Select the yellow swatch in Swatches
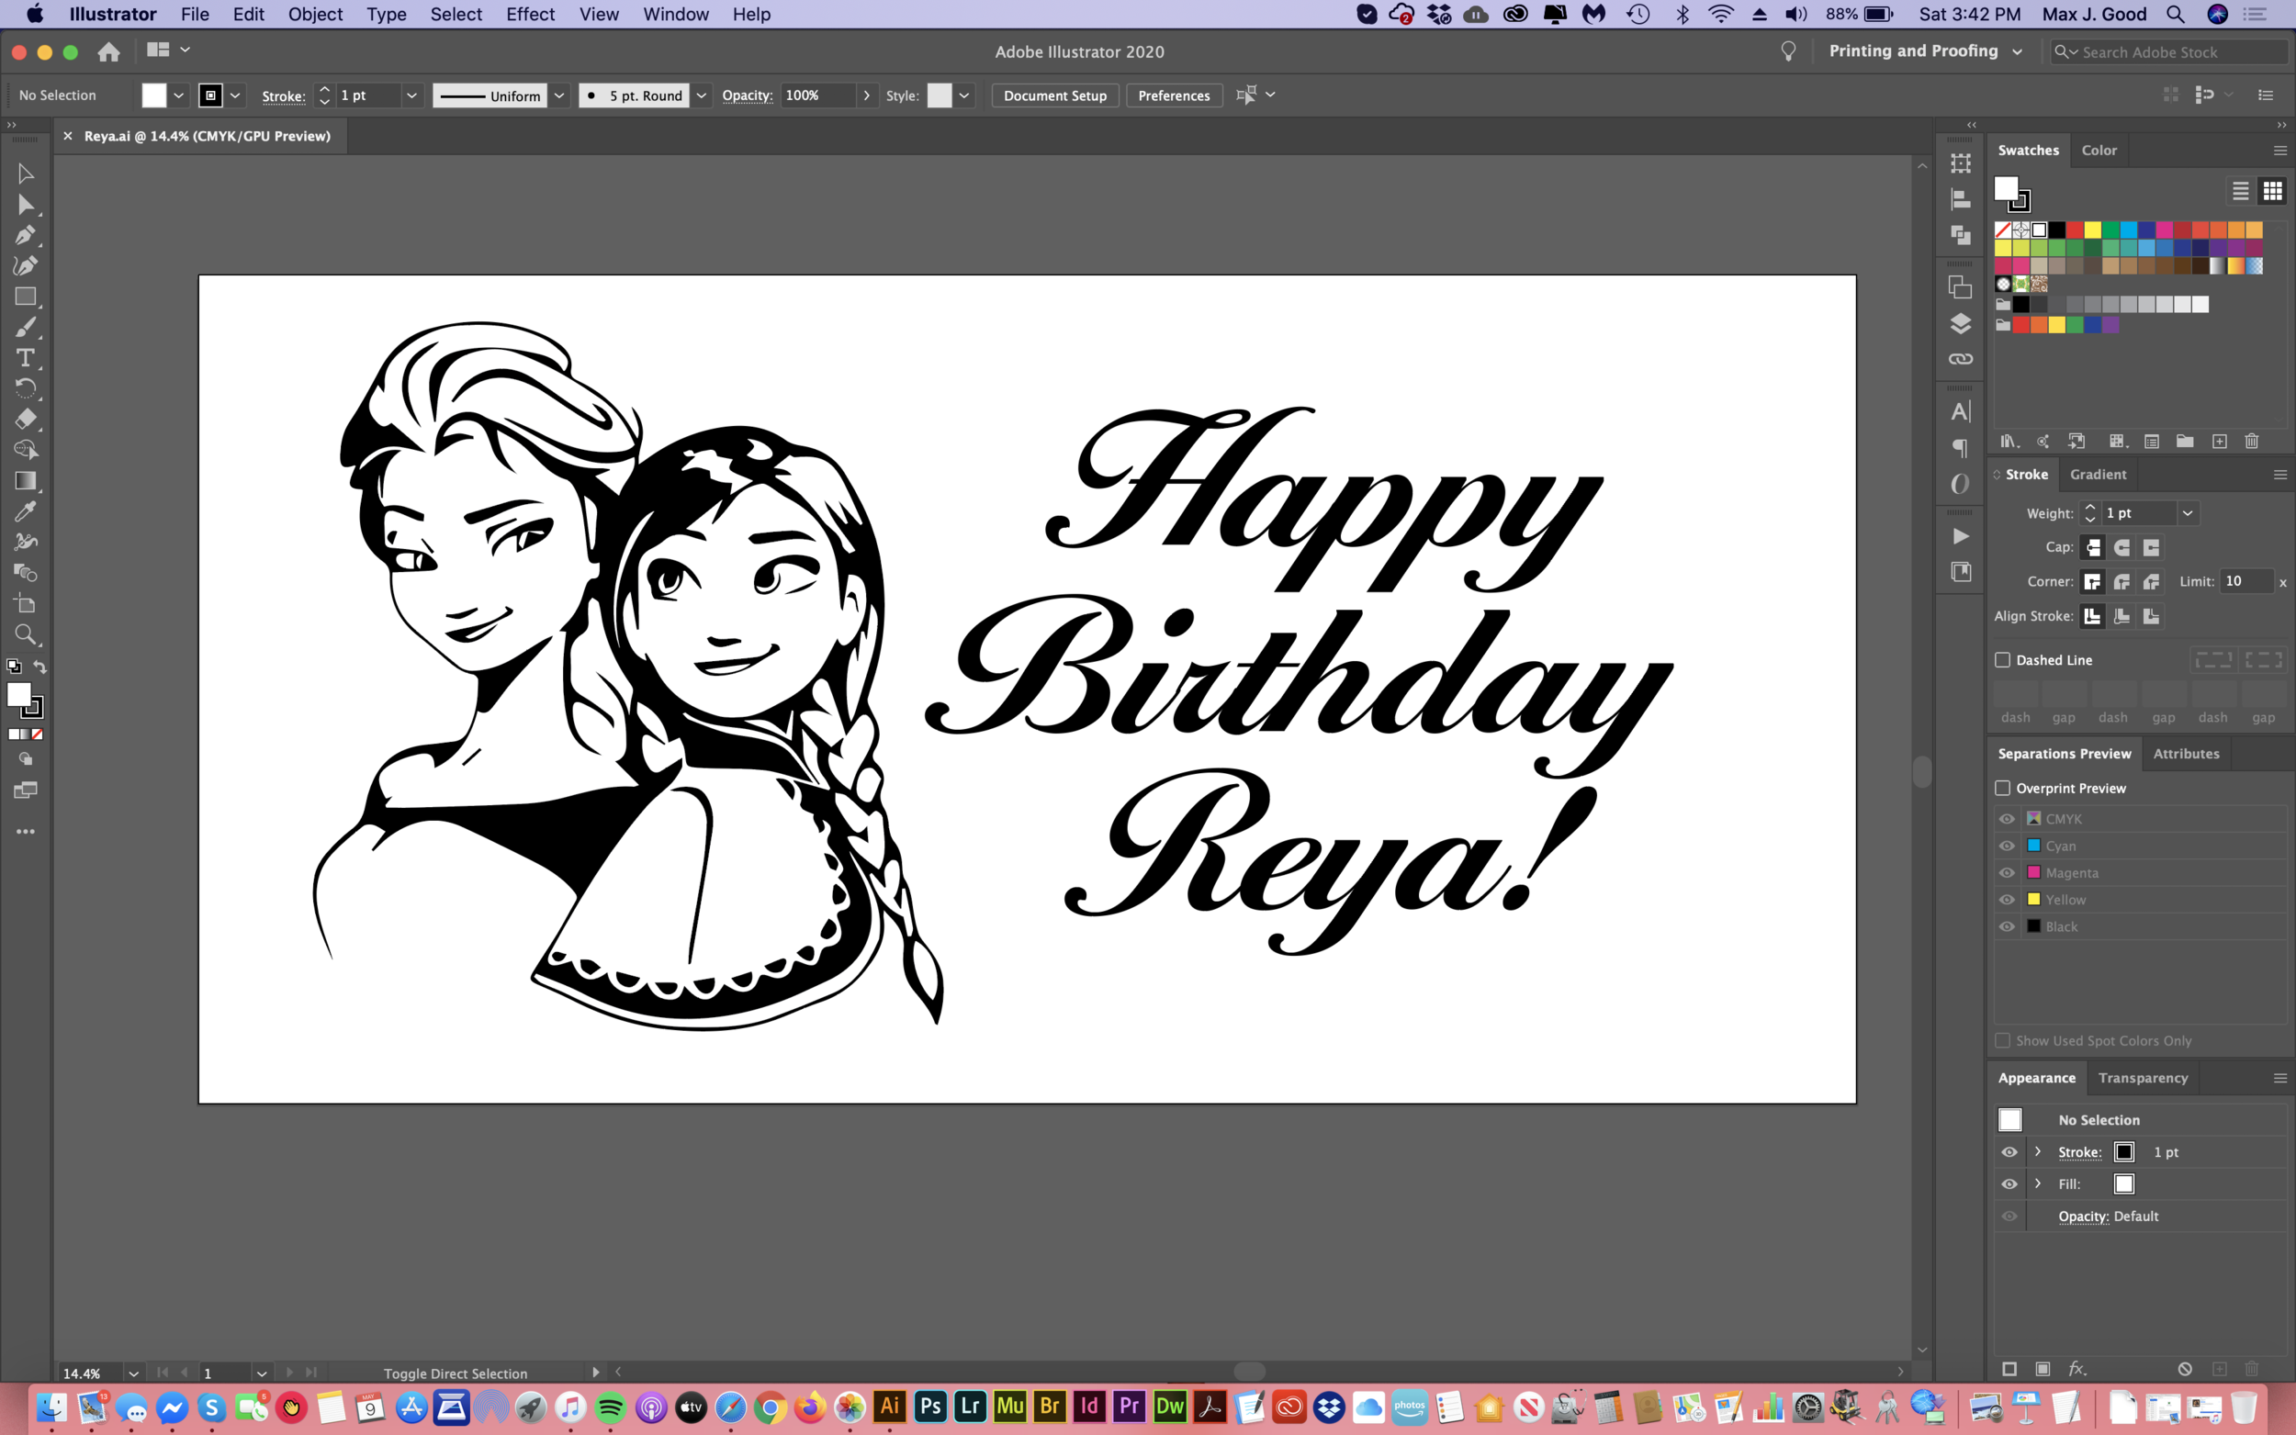The height and width of the screenshot is (1435, 2296). pyautogui.click(x=2093, y=230)
